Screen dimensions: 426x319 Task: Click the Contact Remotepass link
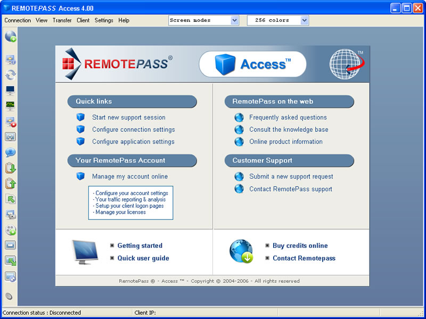tap(304, 258)
